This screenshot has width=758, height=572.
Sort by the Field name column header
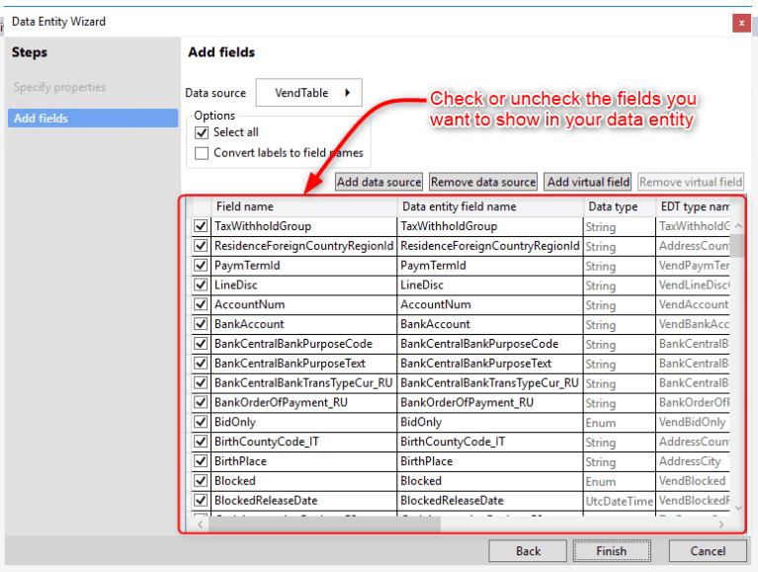[x=304, y=206]
